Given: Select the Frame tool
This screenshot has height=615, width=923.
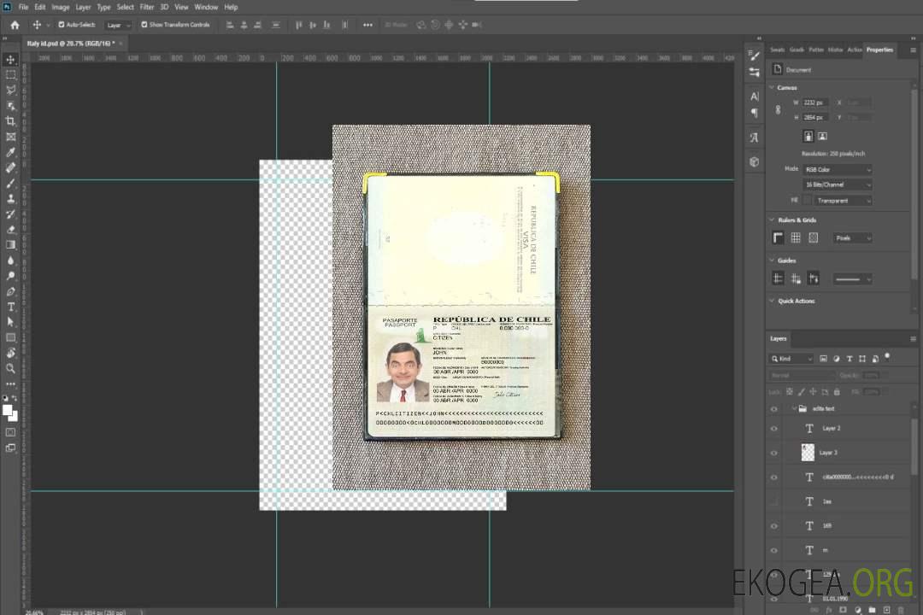Looking at the screenshot, I should [10, 137].
